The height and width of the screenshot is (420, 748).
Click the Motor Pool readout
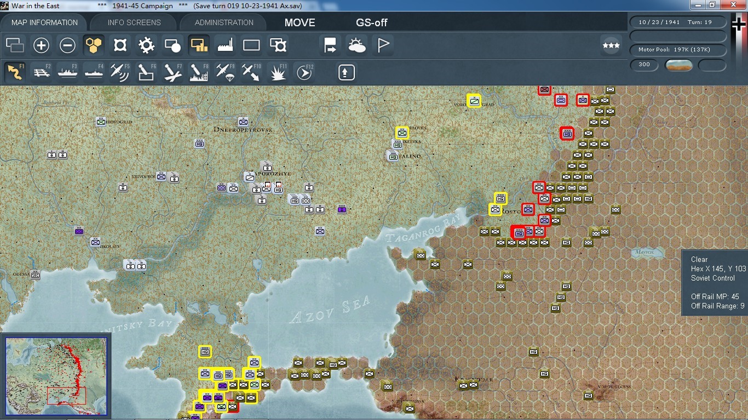click(678, 50)
